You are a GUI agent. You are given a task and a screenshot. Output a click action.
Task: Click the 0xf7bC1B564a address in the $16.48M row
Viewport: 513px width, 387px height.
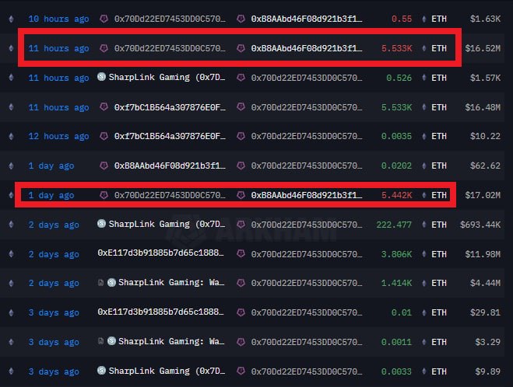coord(170,107)
